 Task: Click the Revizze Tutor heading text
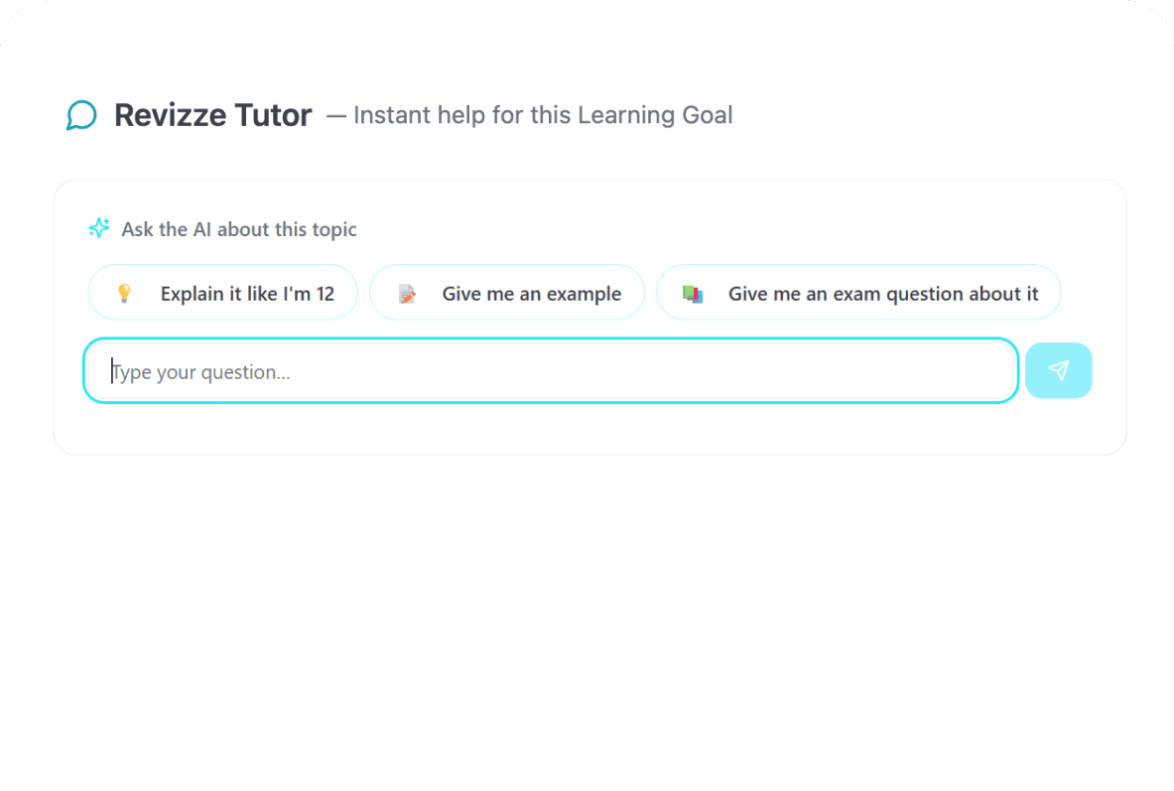coord(212,115)
